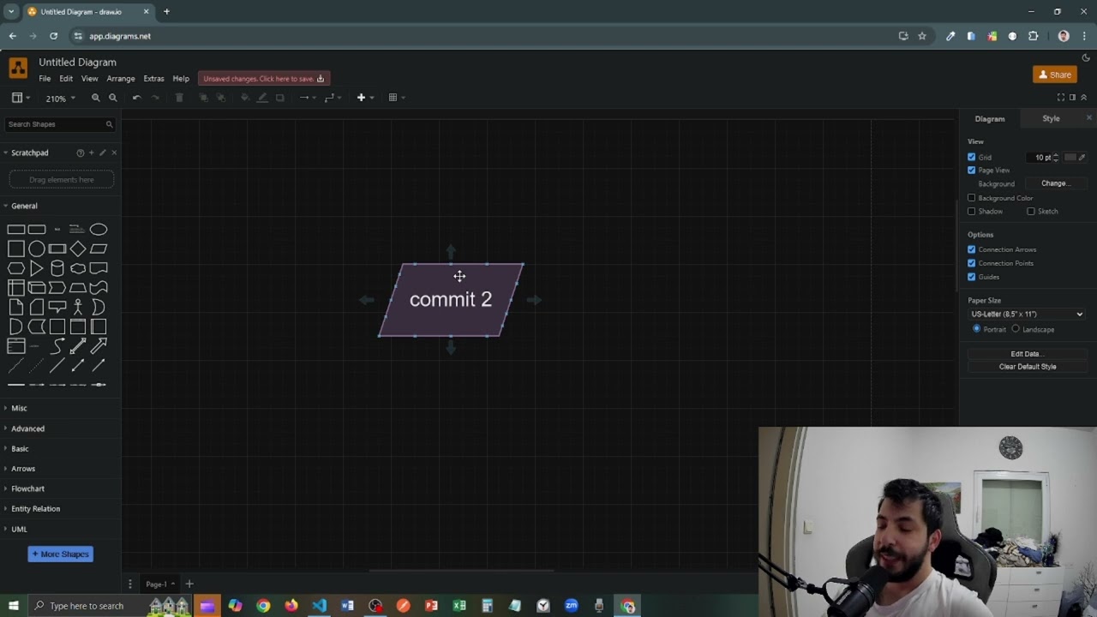
Task: Open the table insert toolbar icon
Action: point(396,98)
